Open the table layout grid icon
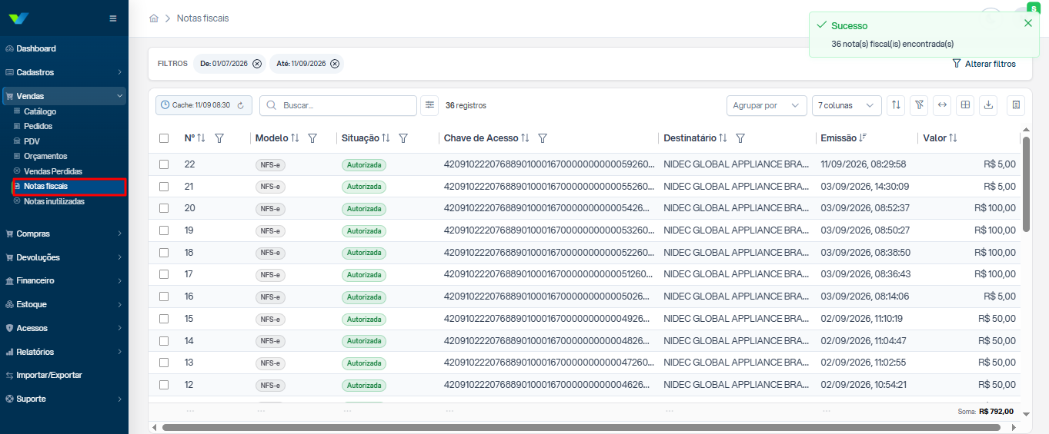This screenshot has width=1049, height=434. (x=965, y=105)
